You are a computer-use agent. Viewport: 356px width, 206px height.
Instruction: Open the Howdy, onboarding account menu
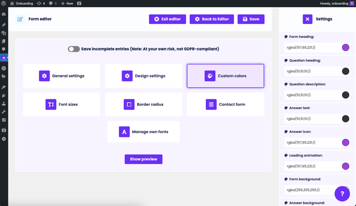tap(337, 4)
